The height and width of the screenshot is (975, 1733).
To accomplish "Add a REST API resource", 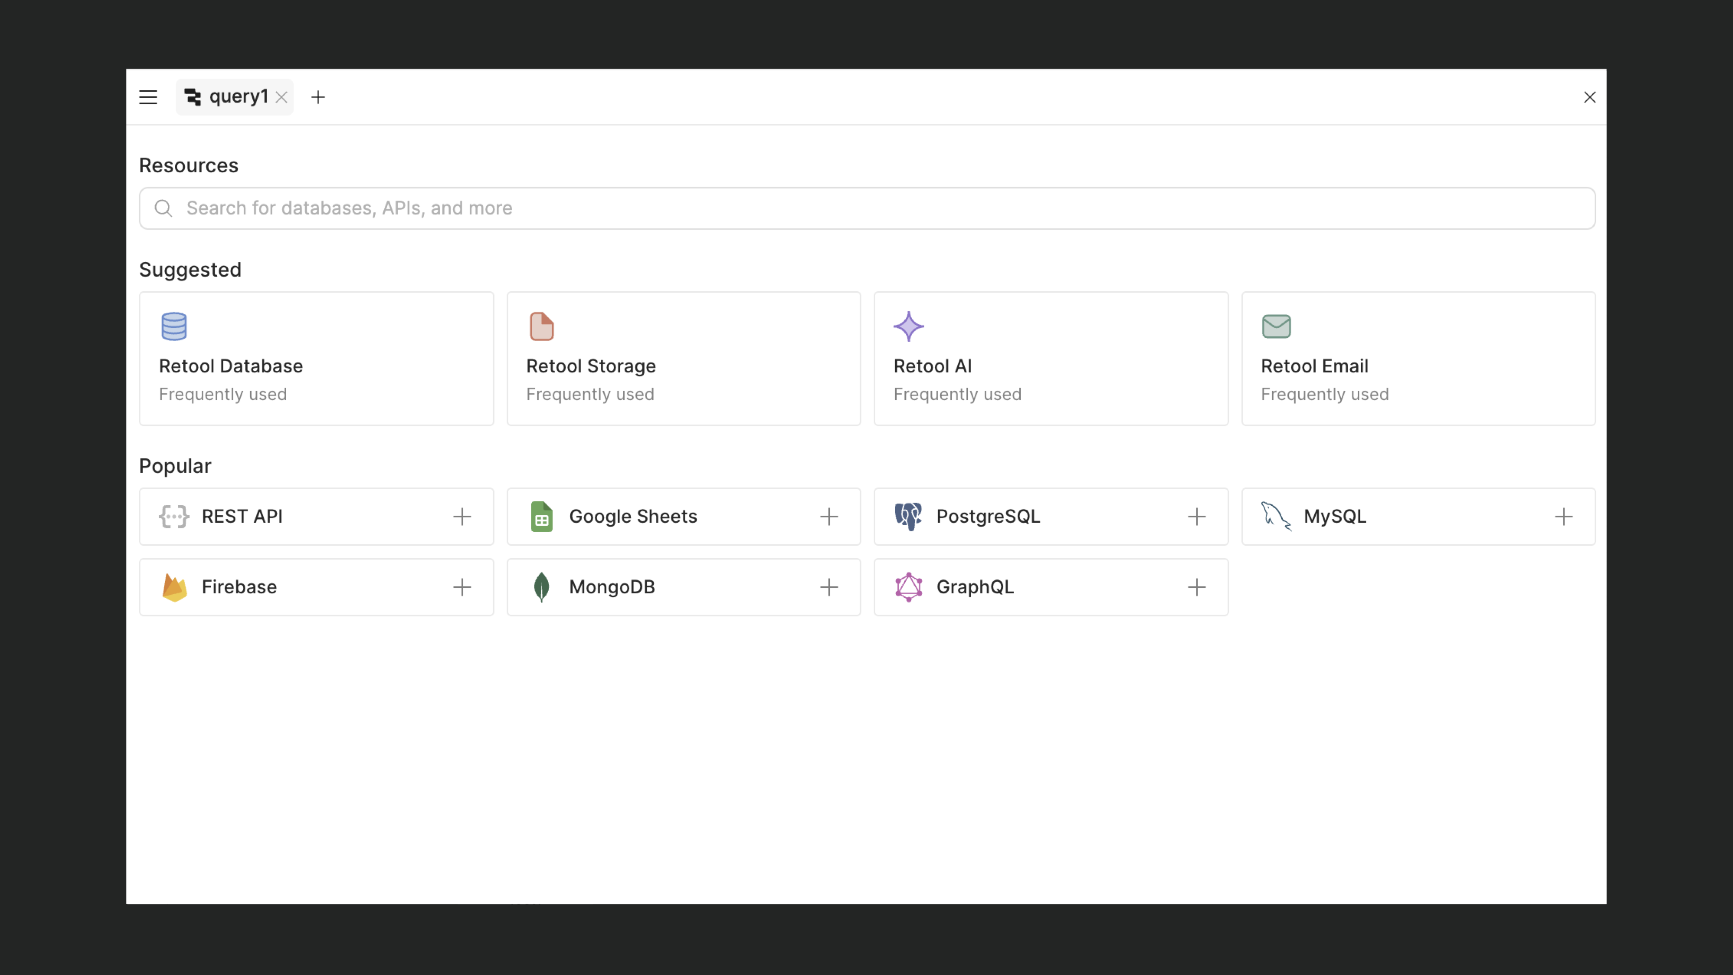I will [x=462, y=516].
